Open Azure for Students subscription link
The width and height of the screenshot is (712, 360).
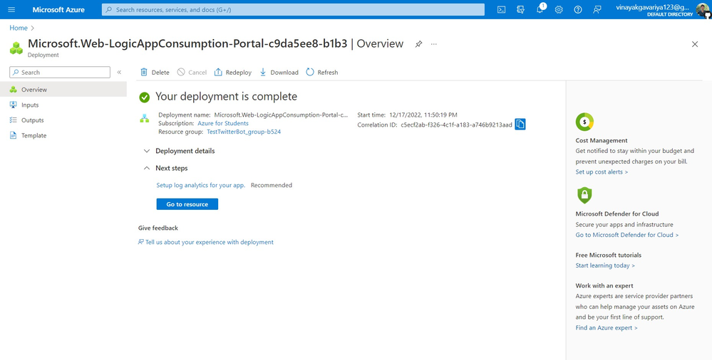tap(223, 123)
